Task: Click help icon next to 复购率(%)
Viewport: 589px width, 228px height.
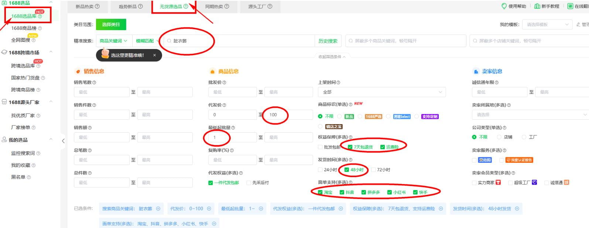Action: 232,150
